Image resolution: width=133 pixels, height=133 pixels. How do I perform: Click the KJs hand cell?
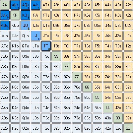[x=36, y=15]
